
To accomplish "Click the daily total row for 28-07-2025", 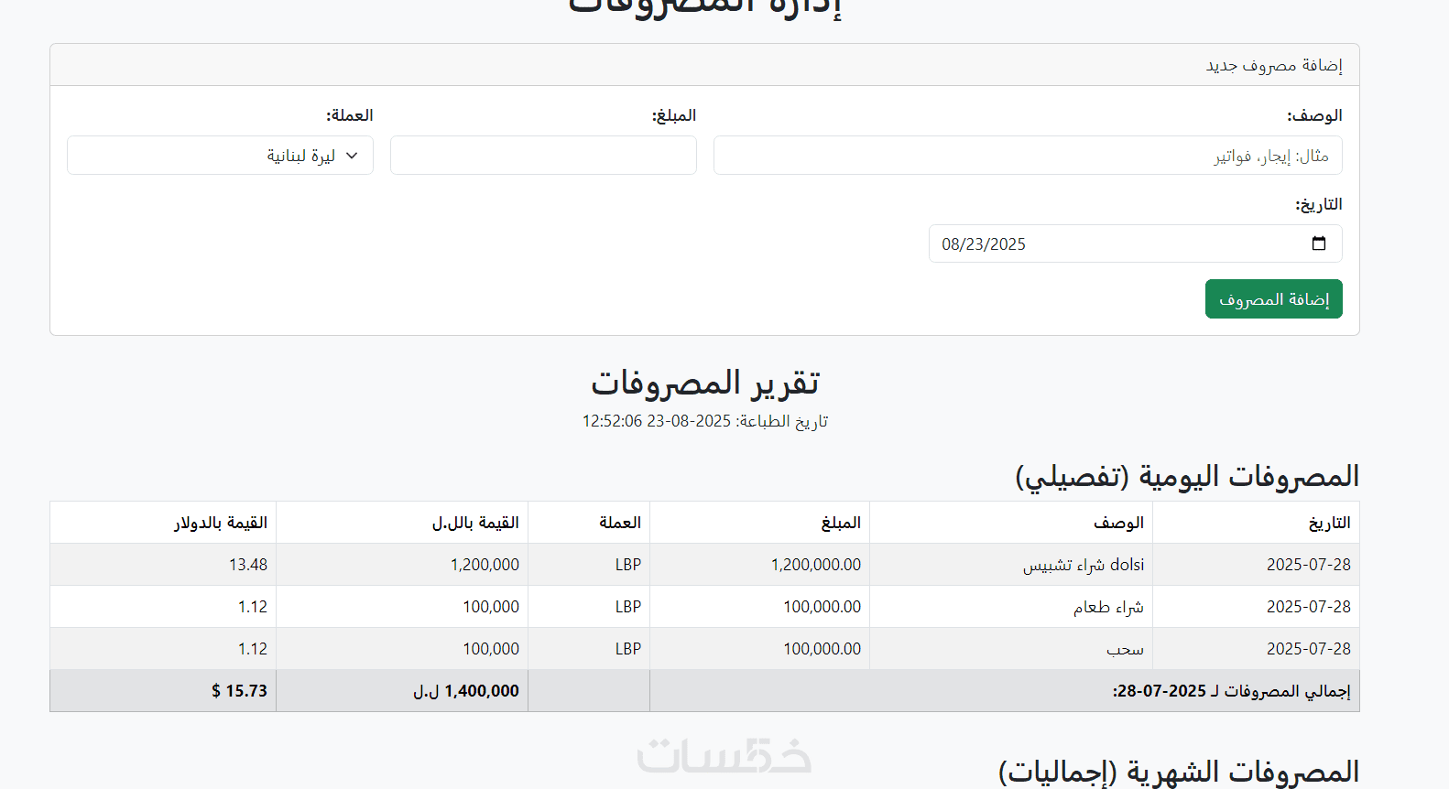I will pos(704,691).
